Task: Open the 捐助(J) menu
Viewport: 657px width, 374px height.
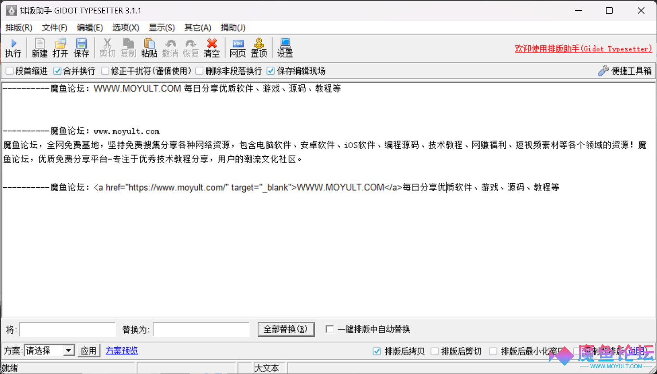Action: tap(233, 28)
